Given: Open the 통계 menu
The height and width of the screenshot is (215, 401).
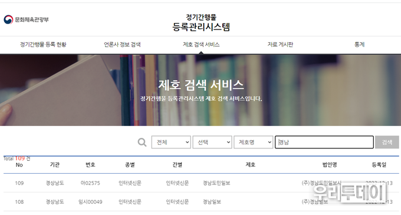Looking at the screenshot, I should click(x=359, y=44).
